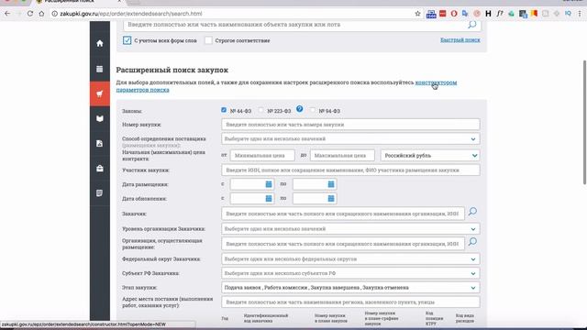Click the magnifier icon in the top search field

point(472,25)
